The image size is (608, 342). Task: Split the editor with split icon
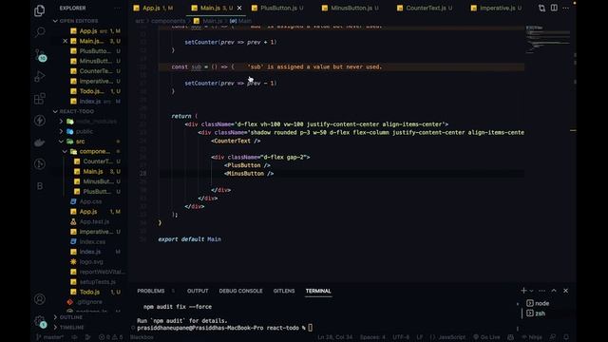tap(554, 9)
